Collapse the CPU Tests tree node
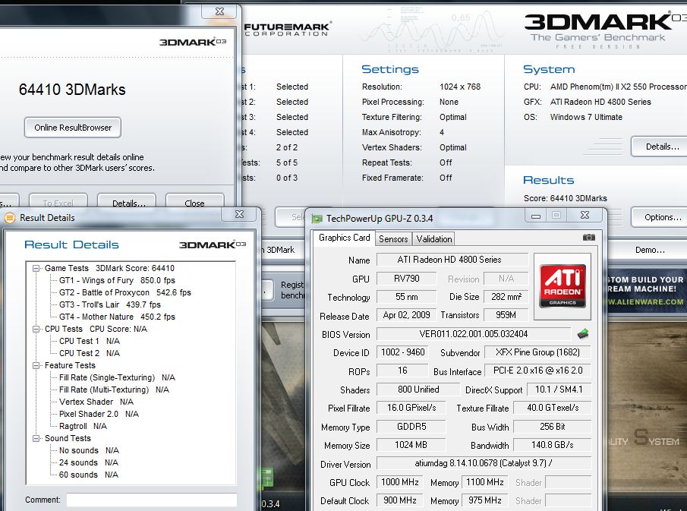 coord(36,329)
